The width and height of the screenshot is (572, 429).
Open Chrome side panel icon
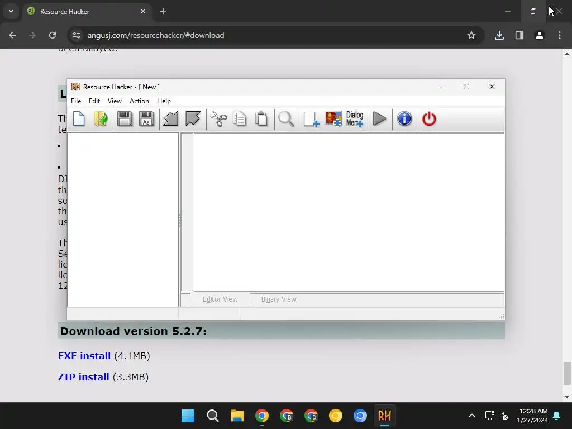coord(519,35)
